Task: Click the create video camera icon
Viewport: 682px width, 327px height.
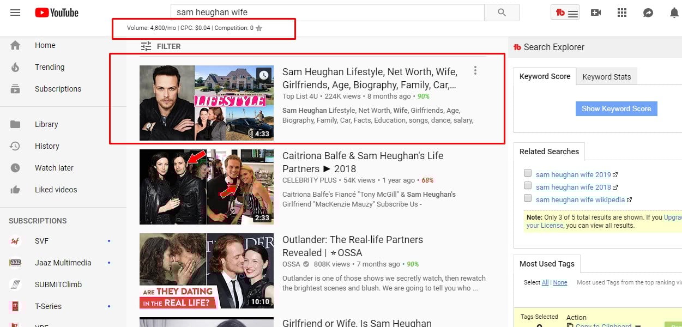Action: (x=596, y=13)
